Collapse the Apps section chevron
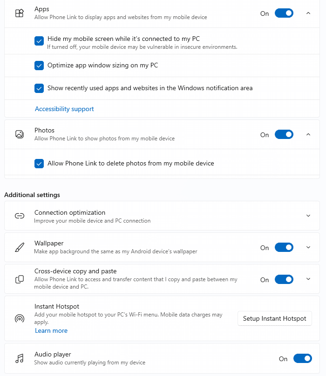326x376 pixels. click(x=308, y=13)
